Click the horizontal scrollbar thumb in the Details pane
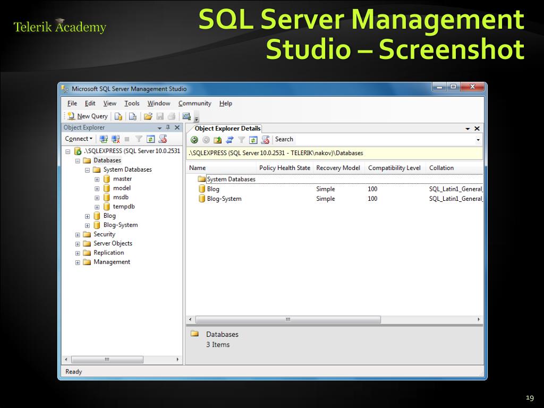This screenshot has height=408, width=544. [x=288, y=319]
